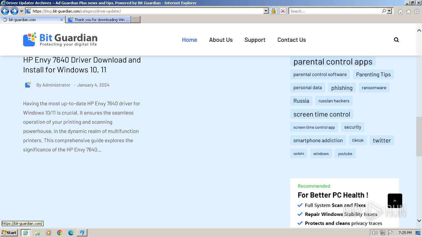Open Google Chrome from the taskbar
The width and height of the screenshot is (422, 237).
click(x=60, y=233)
